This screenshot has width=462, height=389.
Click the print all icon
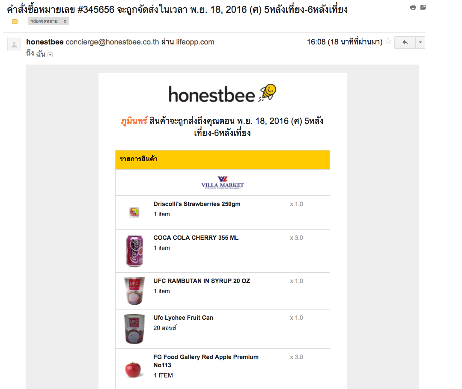(x=413, y=7)
